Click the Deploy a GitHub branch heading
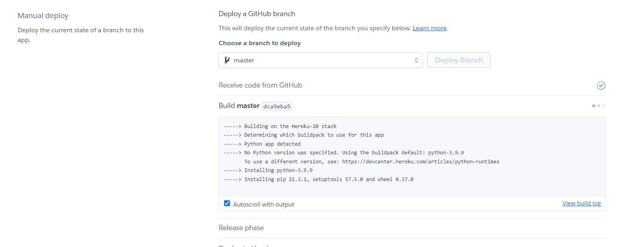 click(257, 14)
